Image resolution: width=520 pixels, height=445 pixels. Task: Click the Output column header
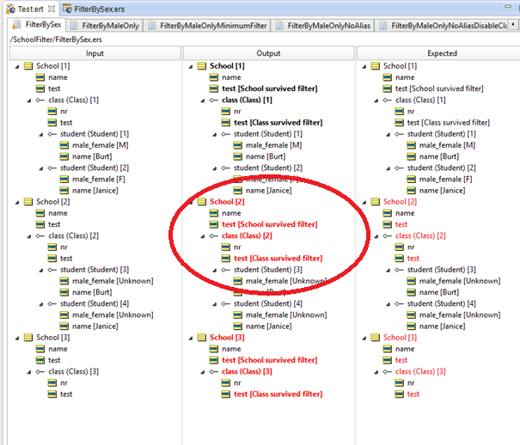(269, 53)
